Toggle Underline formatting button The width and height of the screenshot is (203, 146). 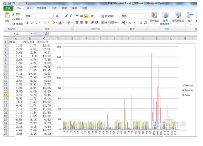tap(36, 23)
